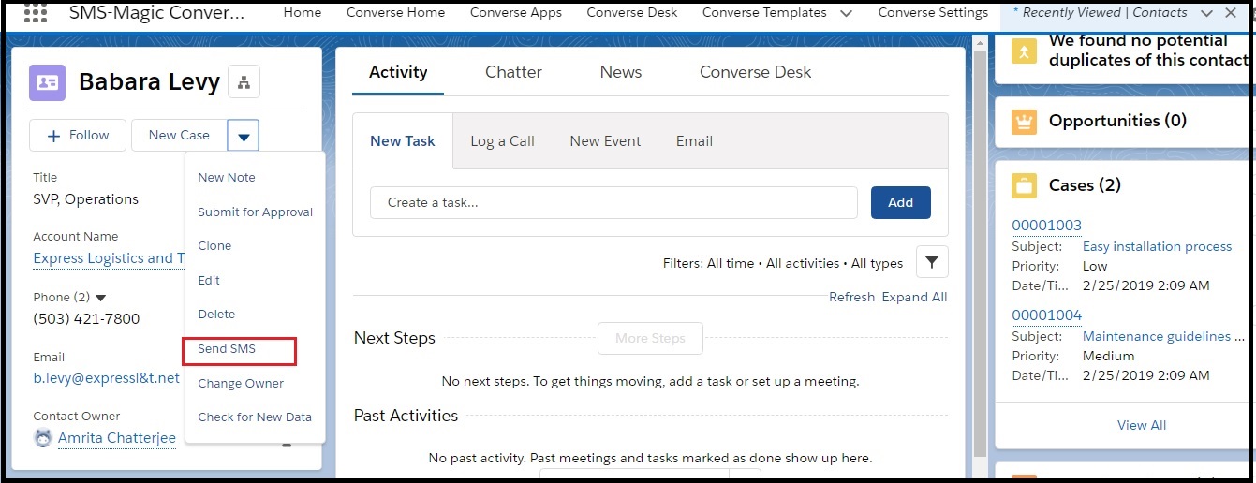Select Change Owner menu item
This screenshot has height=483, width=1256.
241,383
